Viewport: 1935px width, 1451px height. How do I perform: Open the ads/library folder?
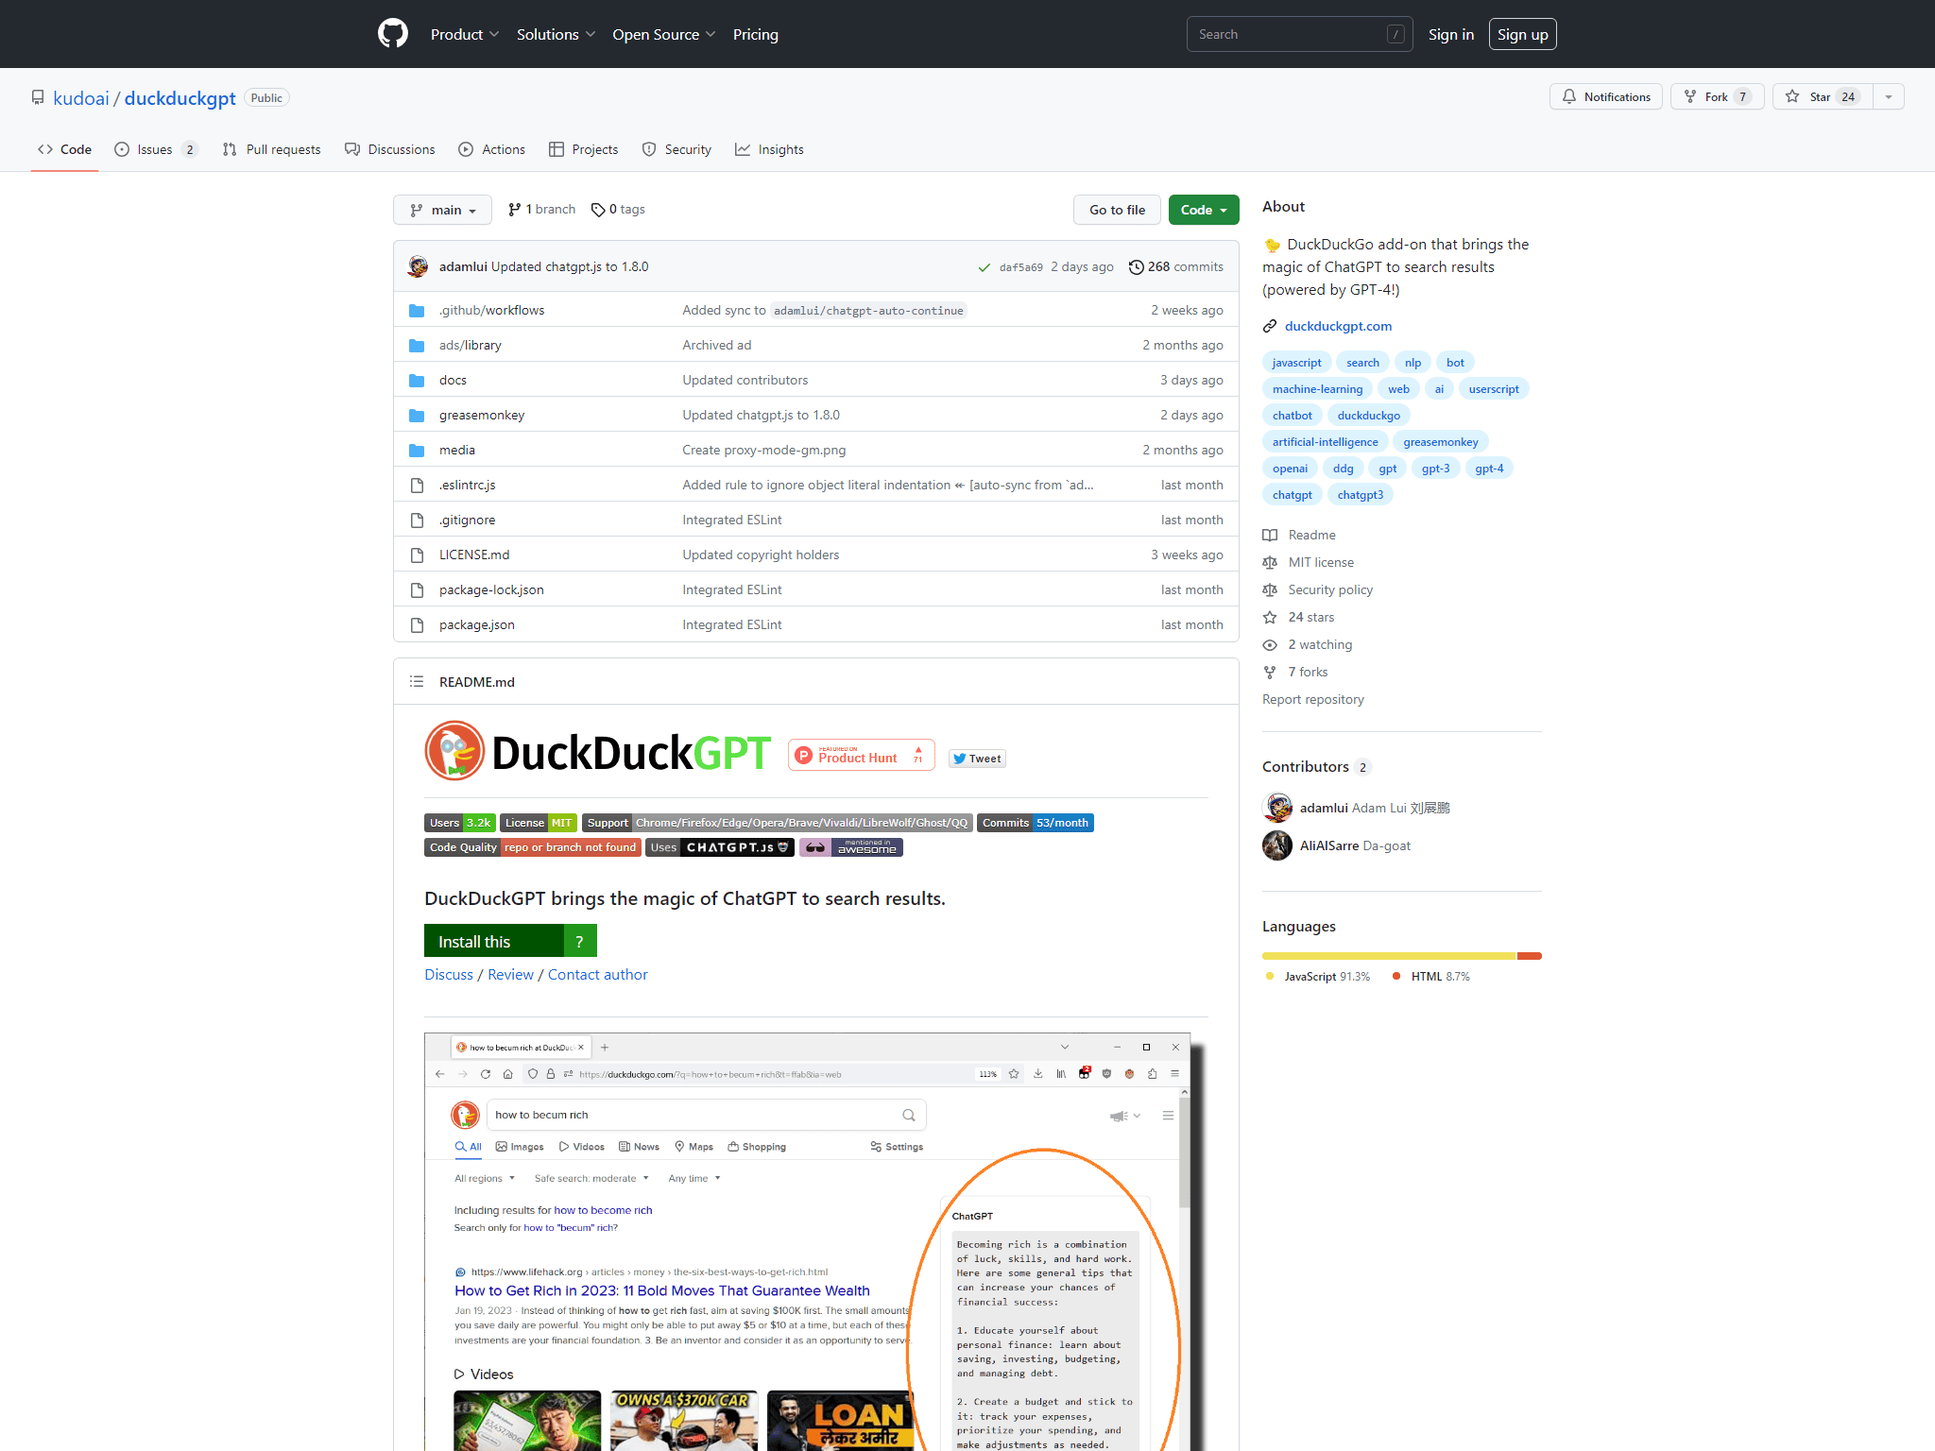[471, 345]
